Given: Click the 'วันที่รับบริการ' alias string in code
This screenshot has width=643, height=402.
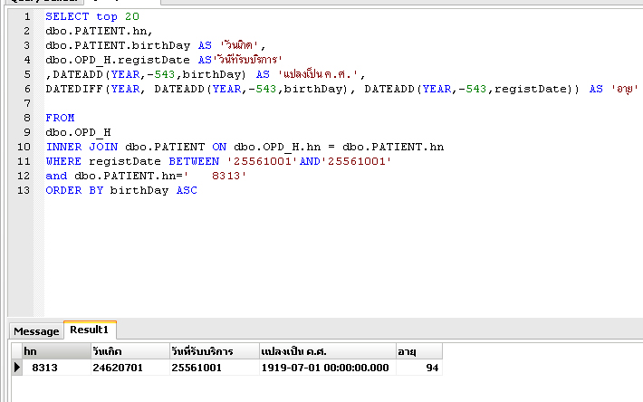Looking at the screenshot, I should pyautogui.click(x=247, y=60).
